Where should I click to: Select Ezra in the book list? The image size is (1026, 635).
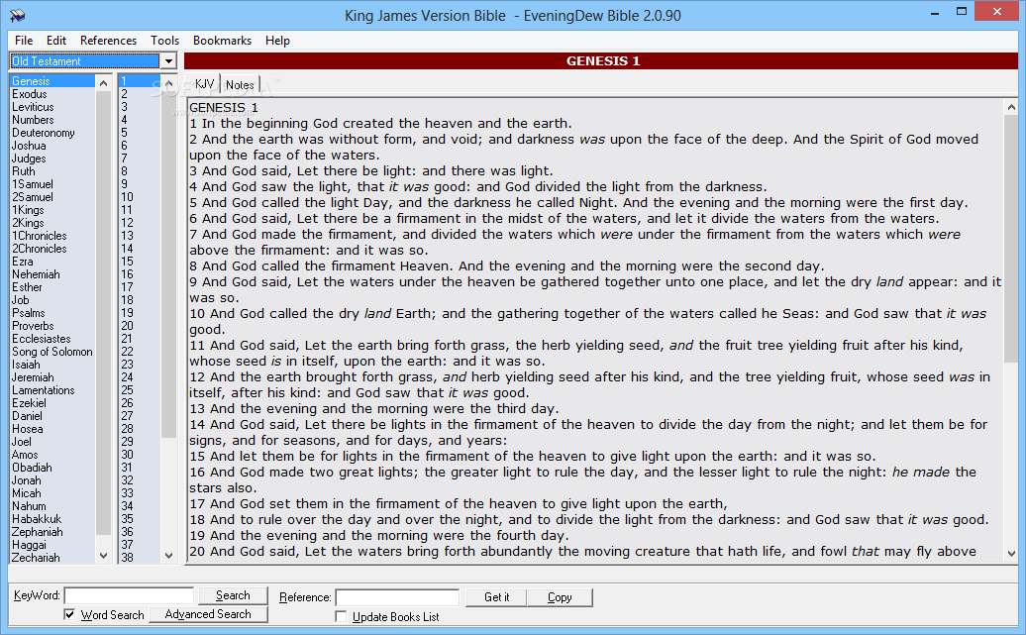(52, 262)
